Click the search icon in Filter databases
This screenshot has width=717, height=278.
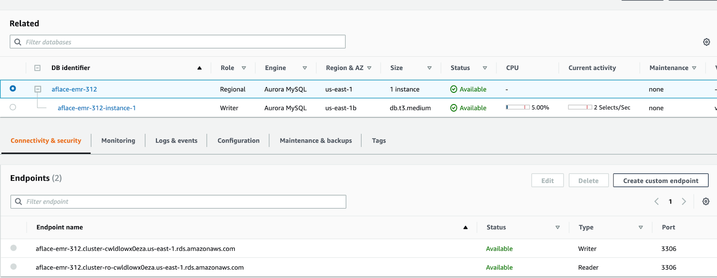[x=18, y=42]
